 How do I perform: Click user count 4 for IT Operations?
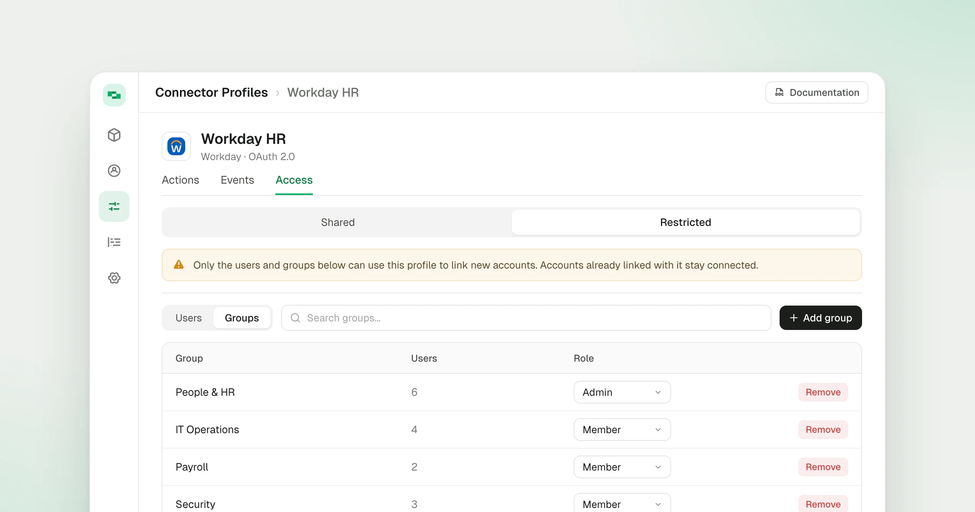point(414,430)
